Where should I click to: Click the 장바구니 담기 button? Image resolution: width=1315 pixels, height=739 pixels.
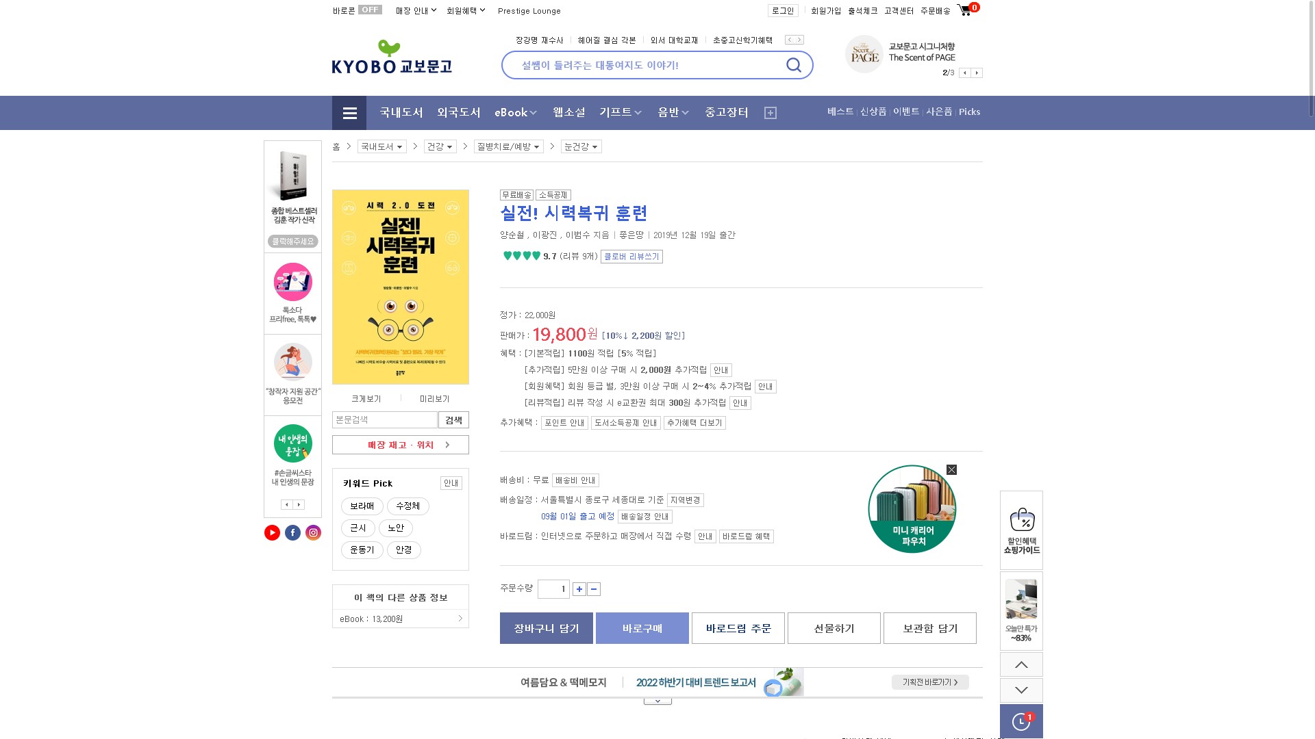pyautogui.click(x=546, y=628)
